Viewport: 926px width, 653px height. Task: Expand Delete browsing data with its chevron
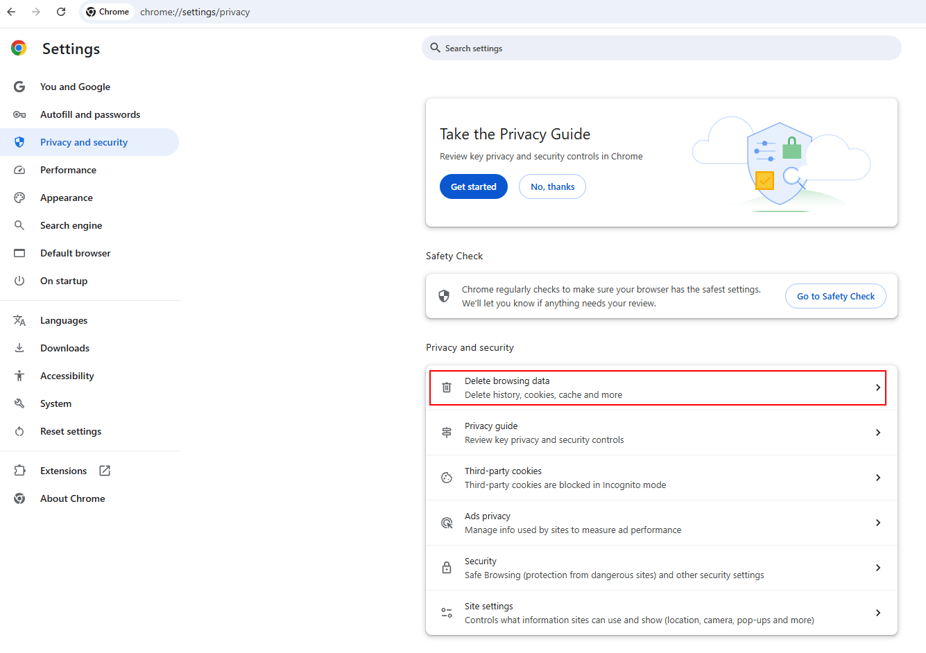(878, 388)
